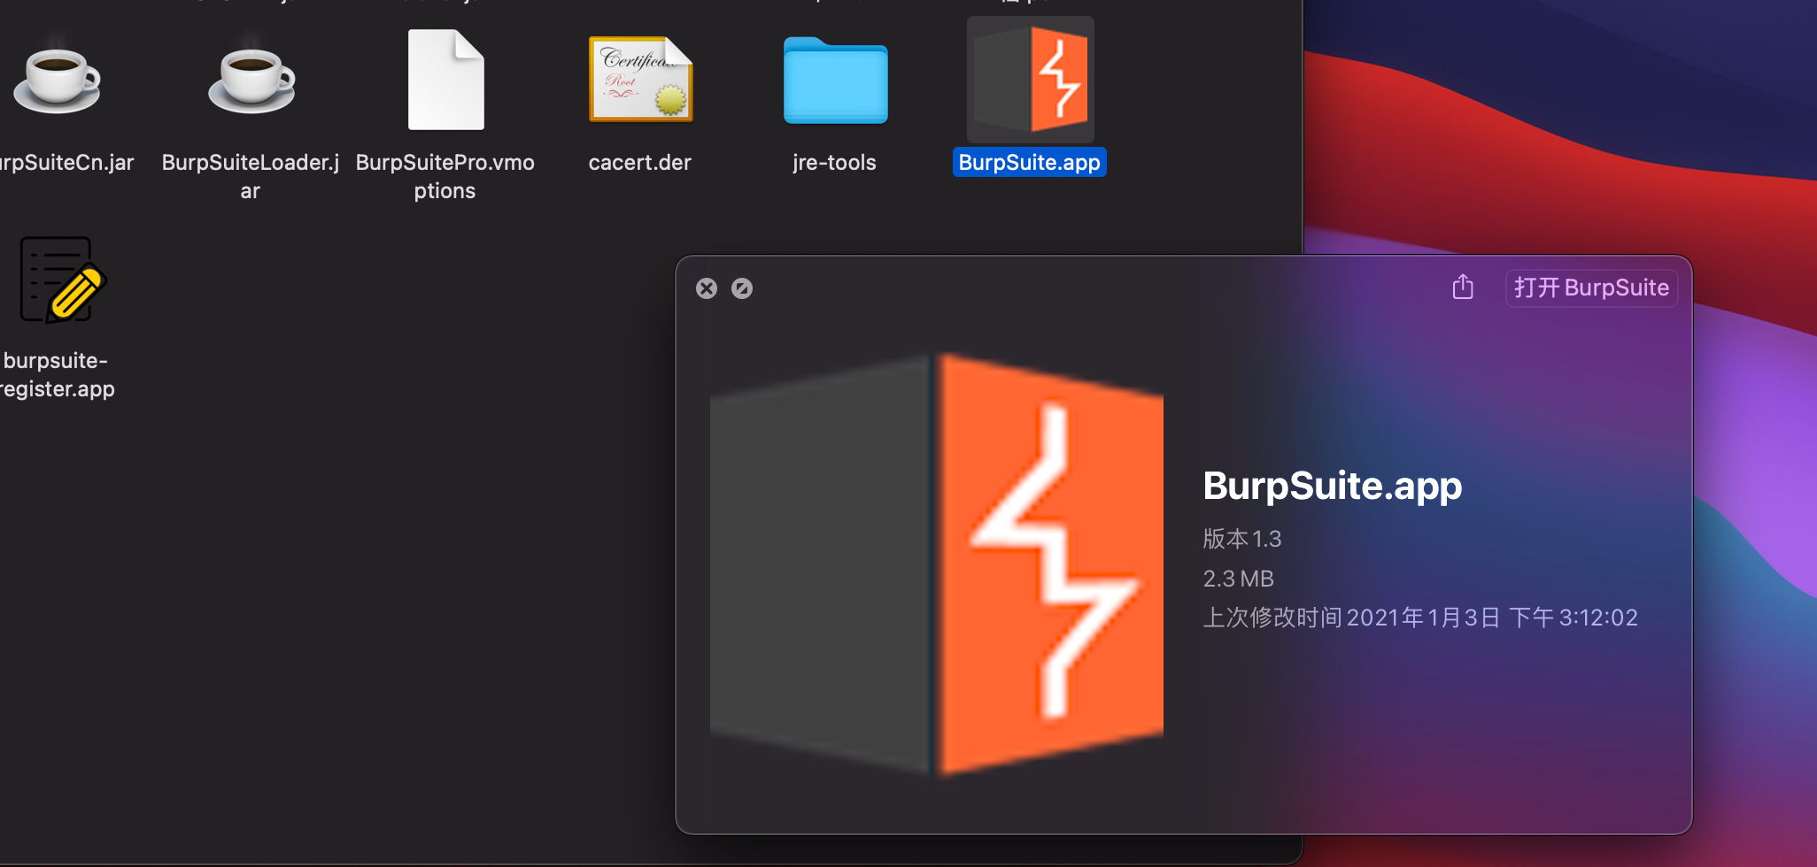This screenshot has height=867, width=1817.
Task: Click the 上次修改时间 modification date line
Action: click(1420, 618)
